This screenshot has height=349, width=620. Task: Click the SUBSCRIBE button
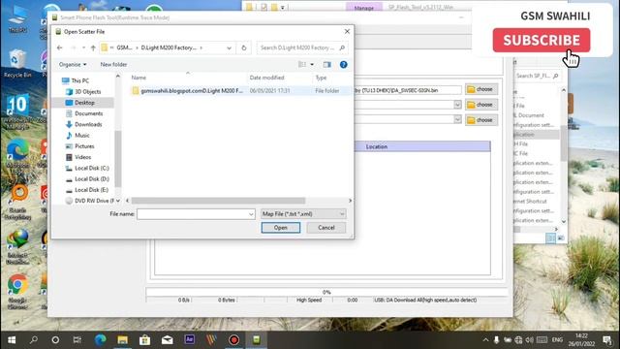tap(542, 40)
